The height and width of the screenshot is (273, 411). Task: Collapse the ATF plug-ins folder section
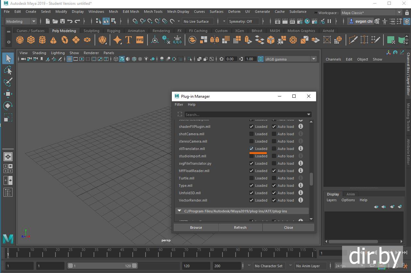click(x=180, y=211)
